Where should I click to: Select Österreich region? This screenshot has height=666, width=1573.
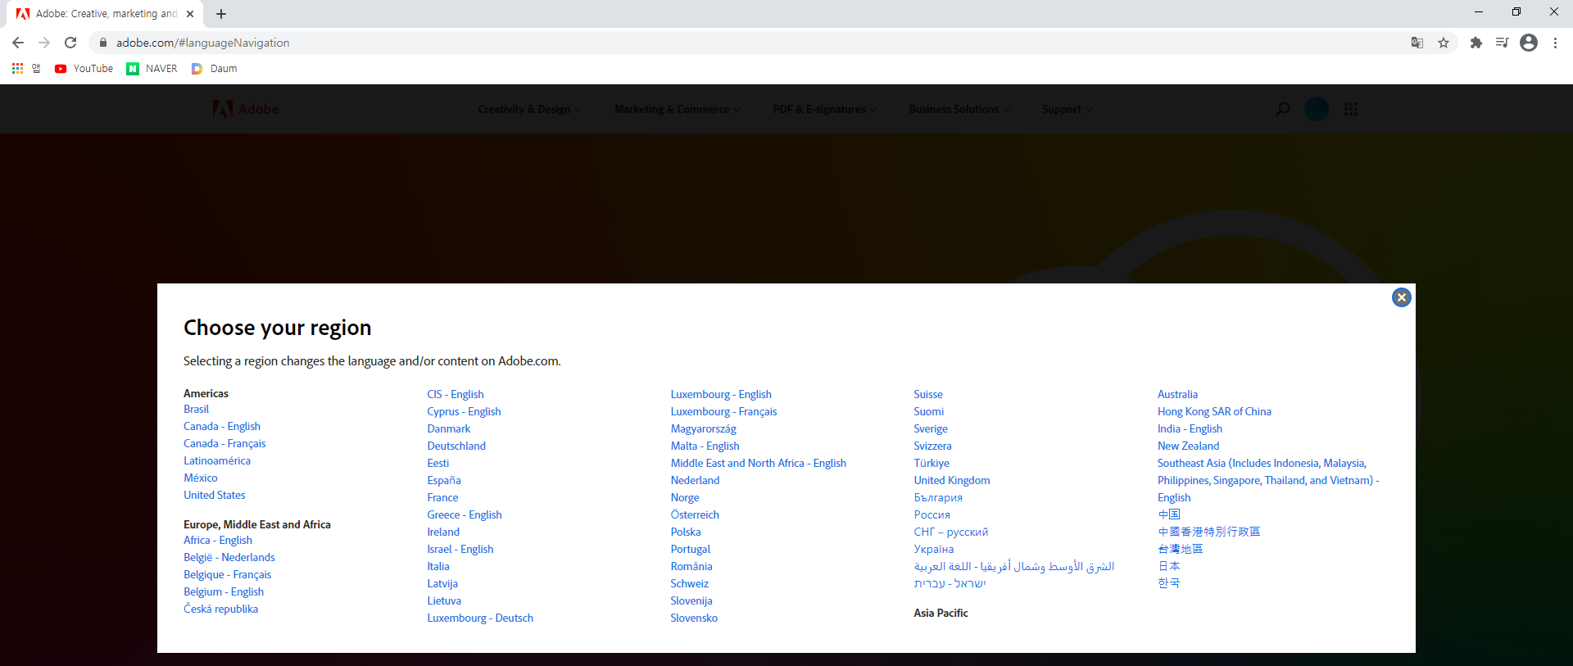695,515
